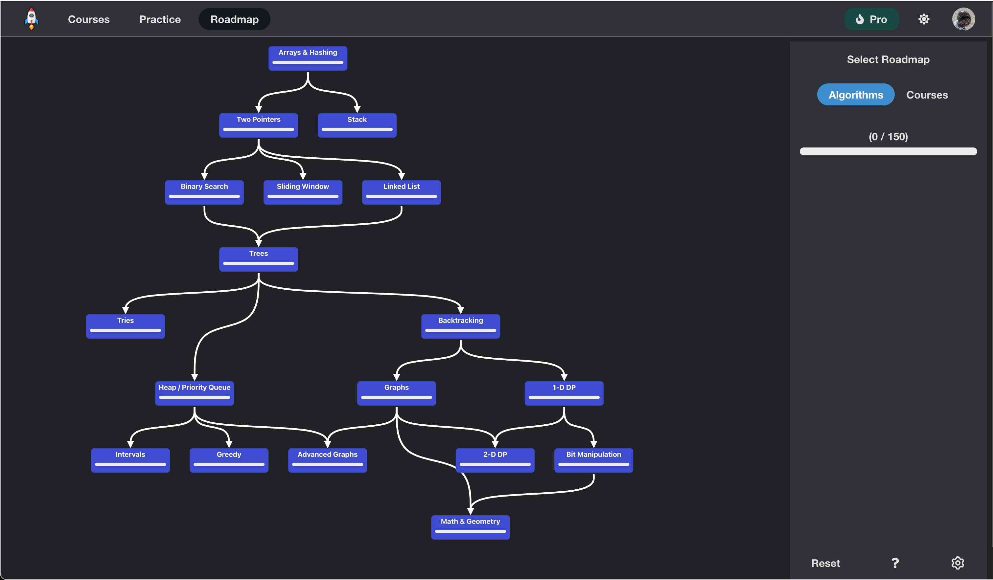Open the Courses navigation tab
Viewport: 993px width, 580px height.
[89, 19]
